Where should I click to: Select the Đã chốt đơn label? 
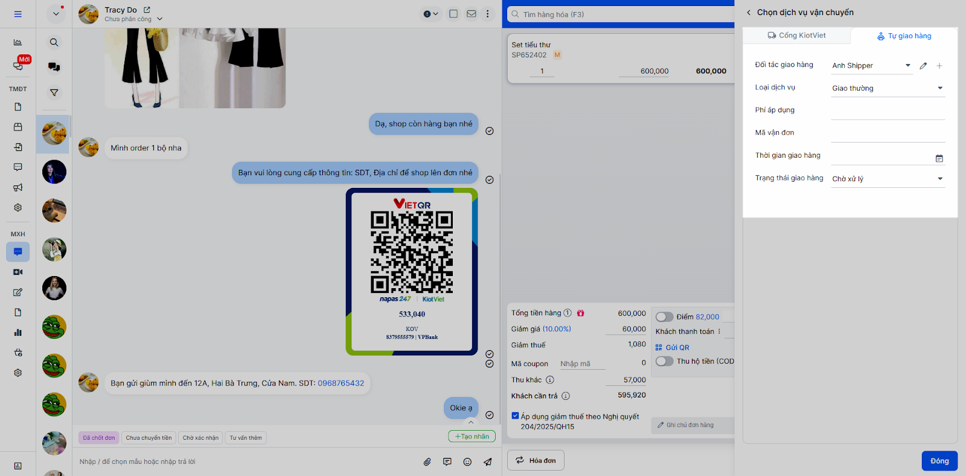tap(99, 438)
